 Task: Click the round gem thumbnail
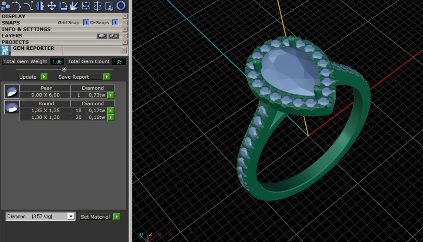click(x=12, y=107)
